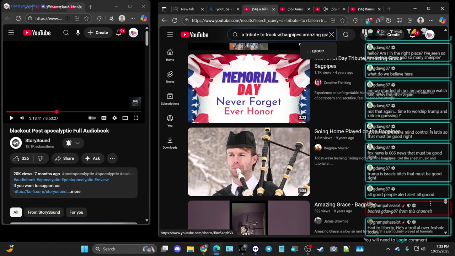Screen dimensions: 455x256
Task: Open YouTube guide menu in left window
Action: [11, 33]
